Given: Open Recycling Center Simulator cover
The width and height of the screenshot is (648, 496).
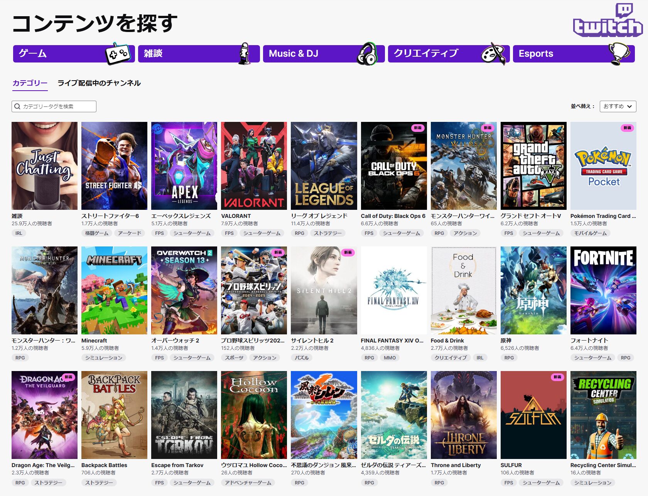Looking at the screenshot, I should click(x=603, y=415).
